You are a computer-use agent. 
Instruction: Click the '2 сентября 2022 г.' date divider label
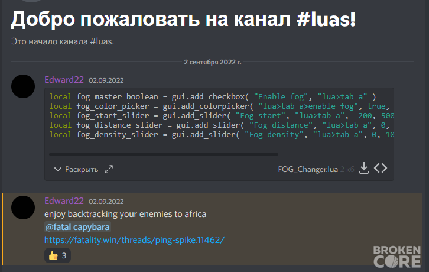click(213, 62)
